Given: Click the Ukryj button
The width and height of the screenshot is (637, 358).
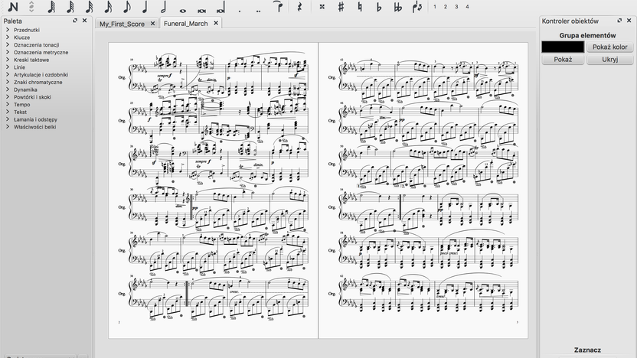Looking at the screenshot, I should point(609,59).
